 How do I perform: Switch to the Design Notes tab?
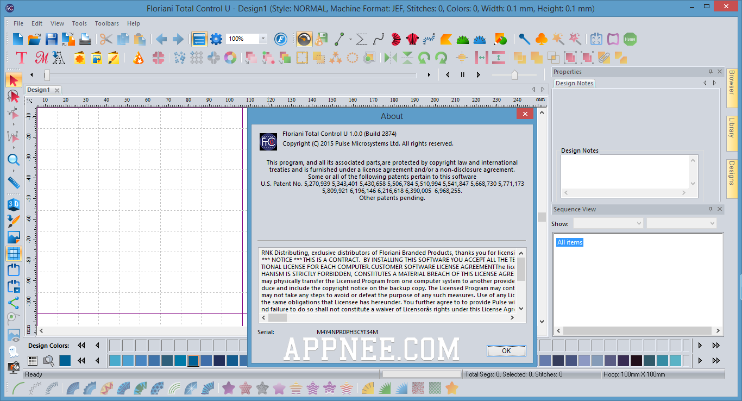(x=574, y=83)
